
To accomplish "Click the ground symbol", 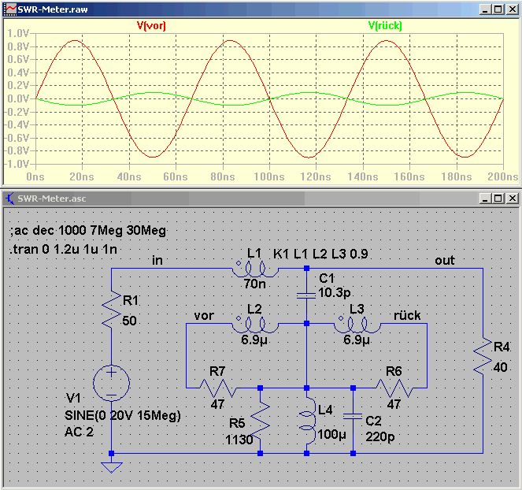I will (x=112, y=466).
